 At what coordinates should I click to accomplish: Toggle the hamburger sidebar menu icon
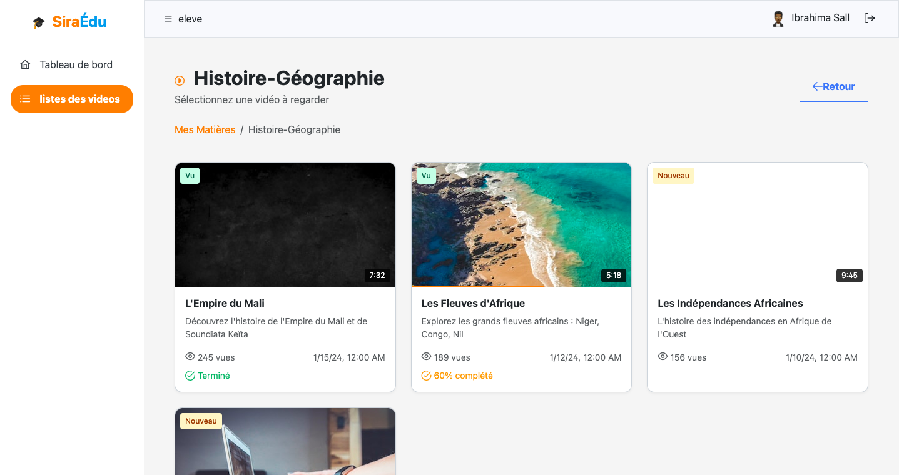pos(168,19)
